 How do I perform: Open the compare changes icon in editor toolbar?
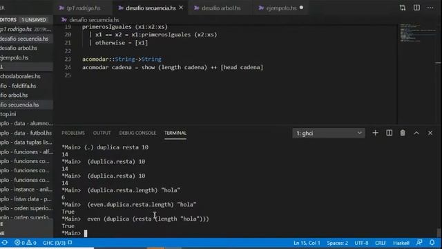(x=403, y=8)
